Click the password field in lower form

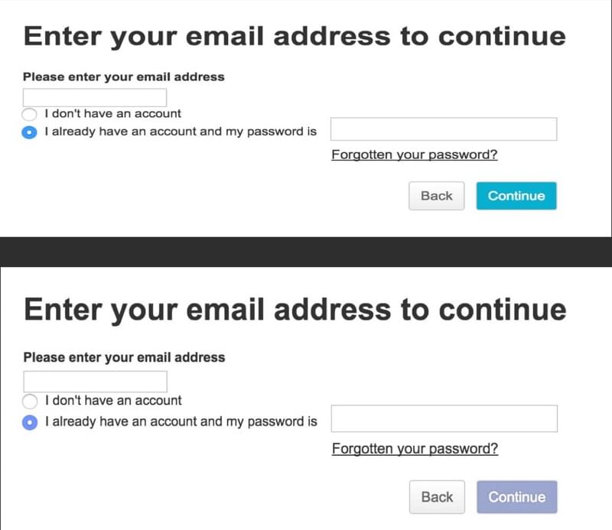pyautogui.click(x=444, y=418)
